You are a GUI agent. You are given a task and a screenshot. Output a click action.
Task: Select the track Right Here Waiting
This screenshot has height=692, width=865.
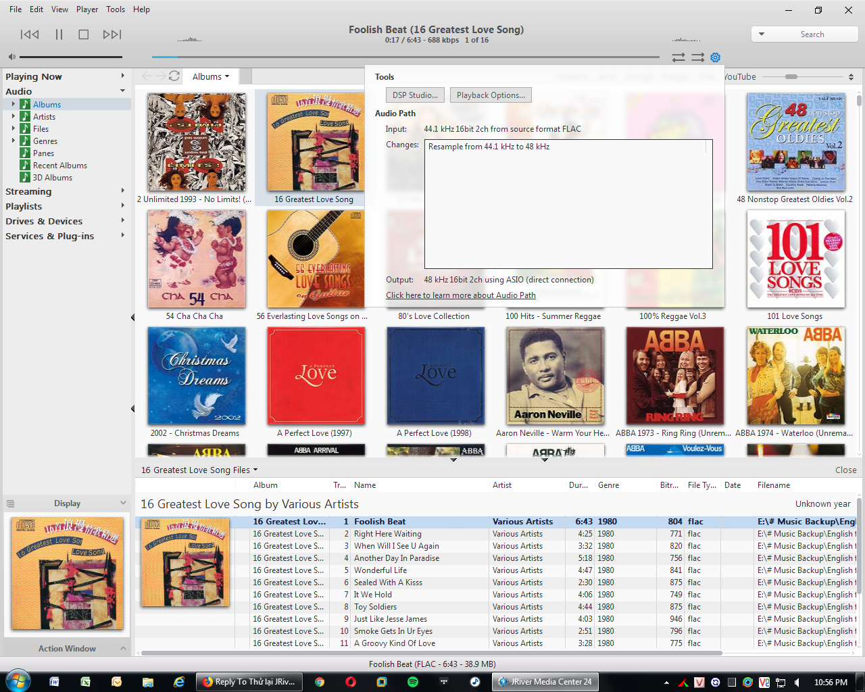pyautogui.click(x=387, y=534)
